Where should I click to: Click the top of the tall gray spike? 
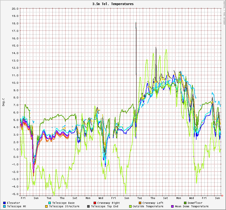(x=136, y=23)
